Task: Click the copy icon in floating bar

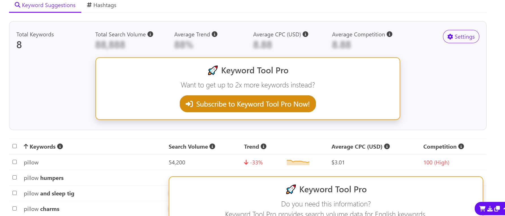Action: click(x=497, y=209)
